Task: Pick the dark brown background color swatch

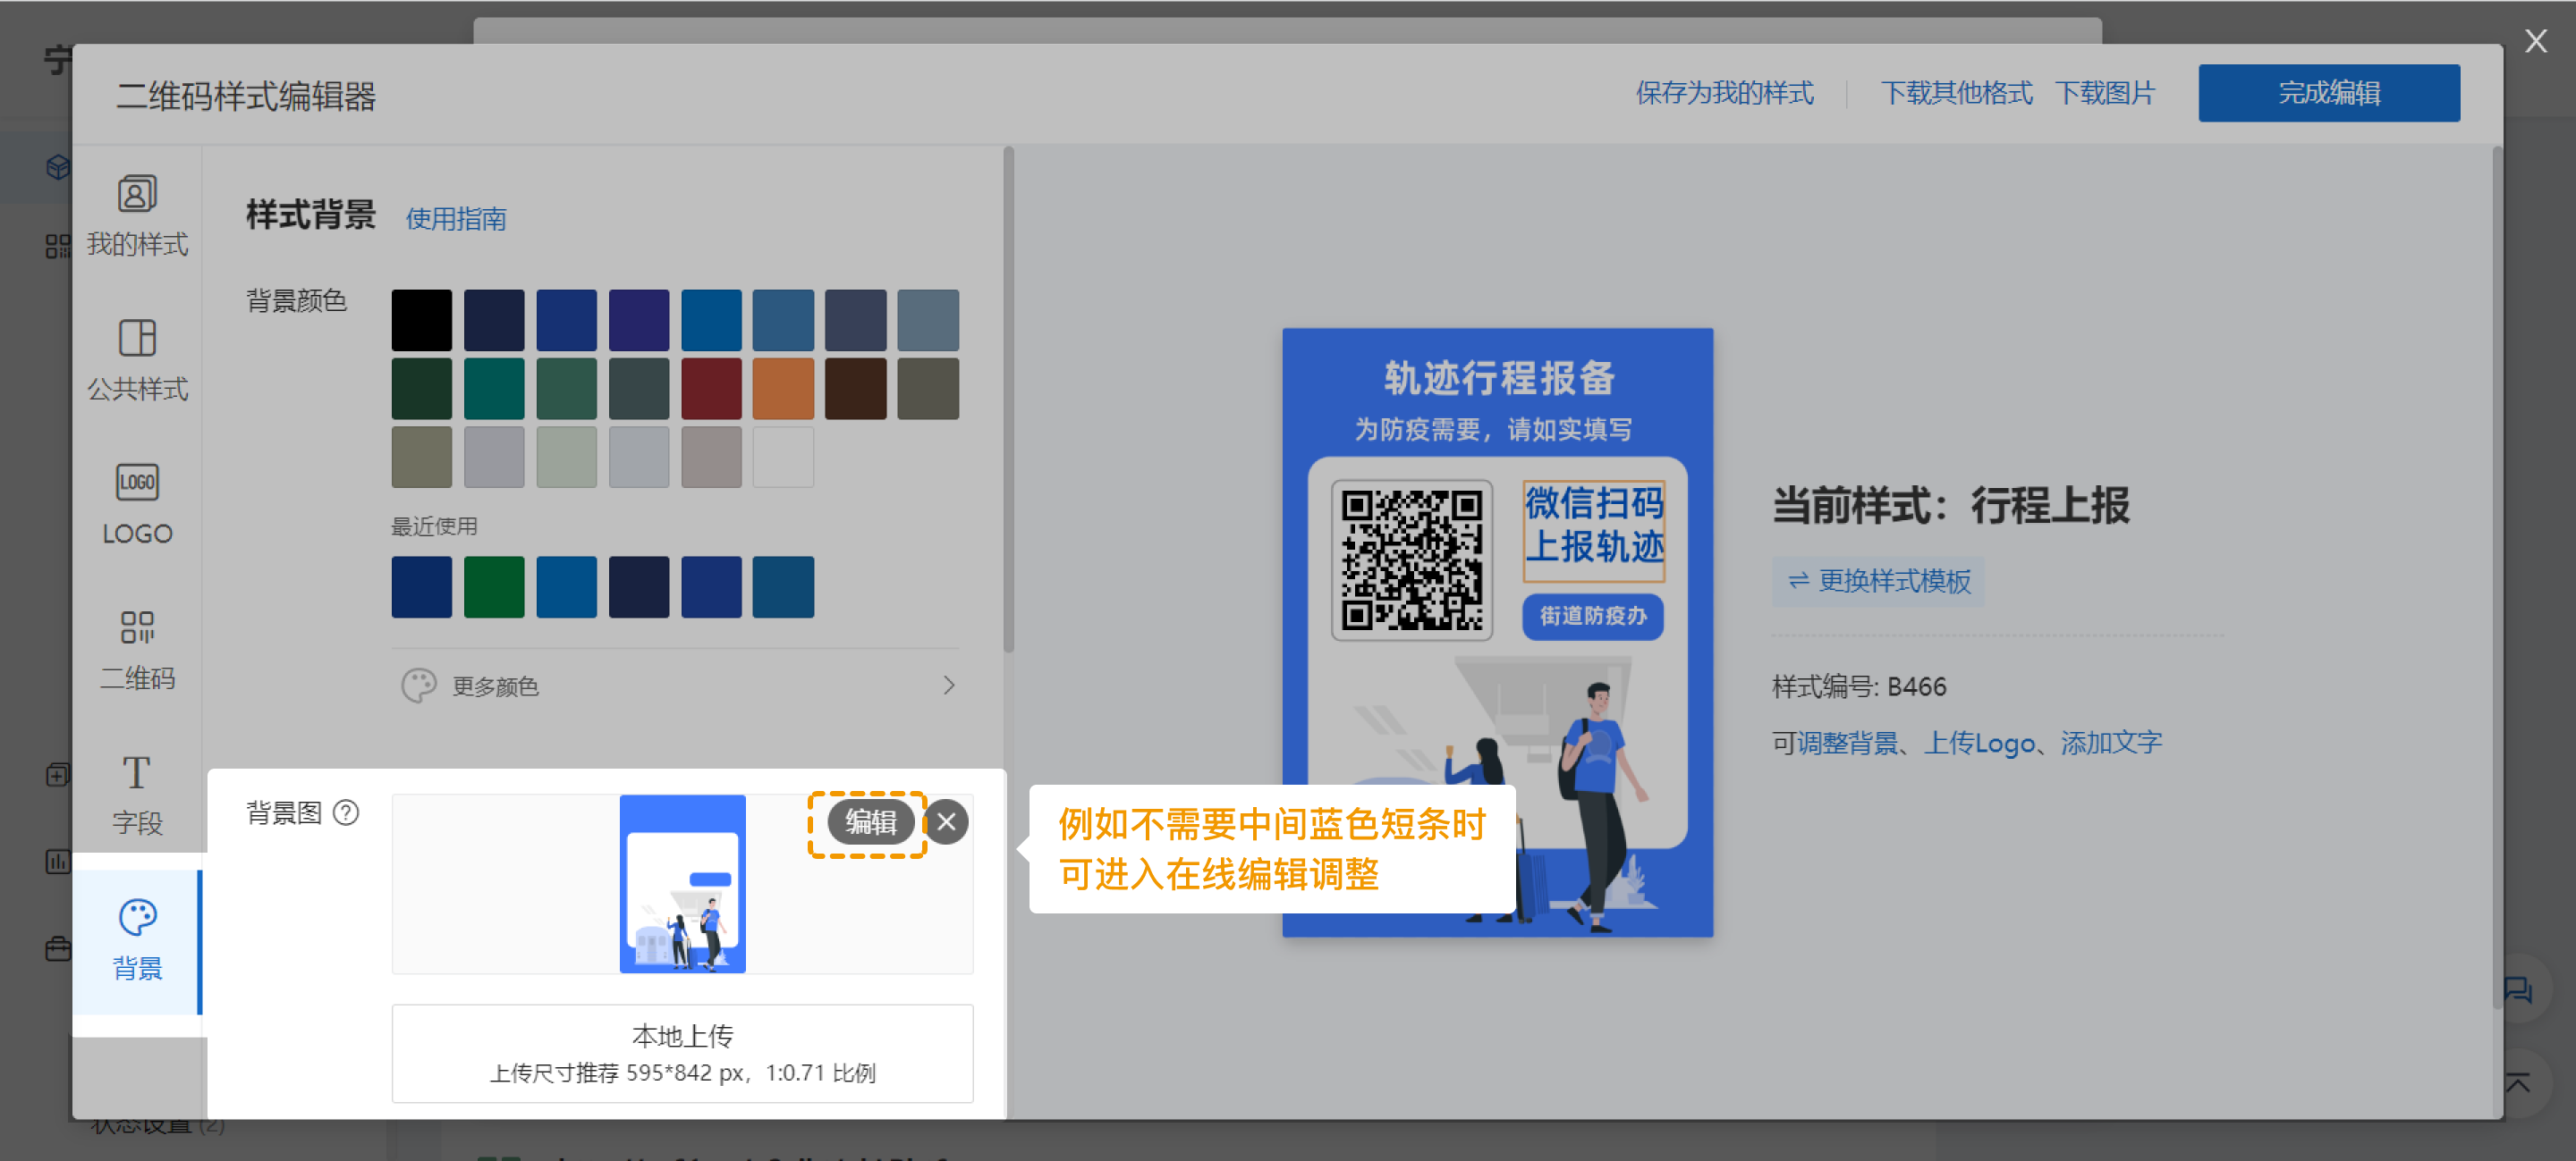Action: pyautogui.click(x=855, y=389)
